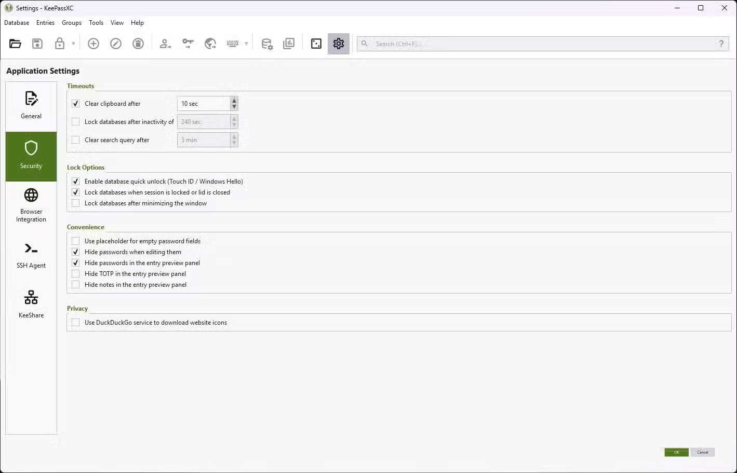This screenshot has width=737, height=473.
Task: Save the current database
Action: (37, 44)
